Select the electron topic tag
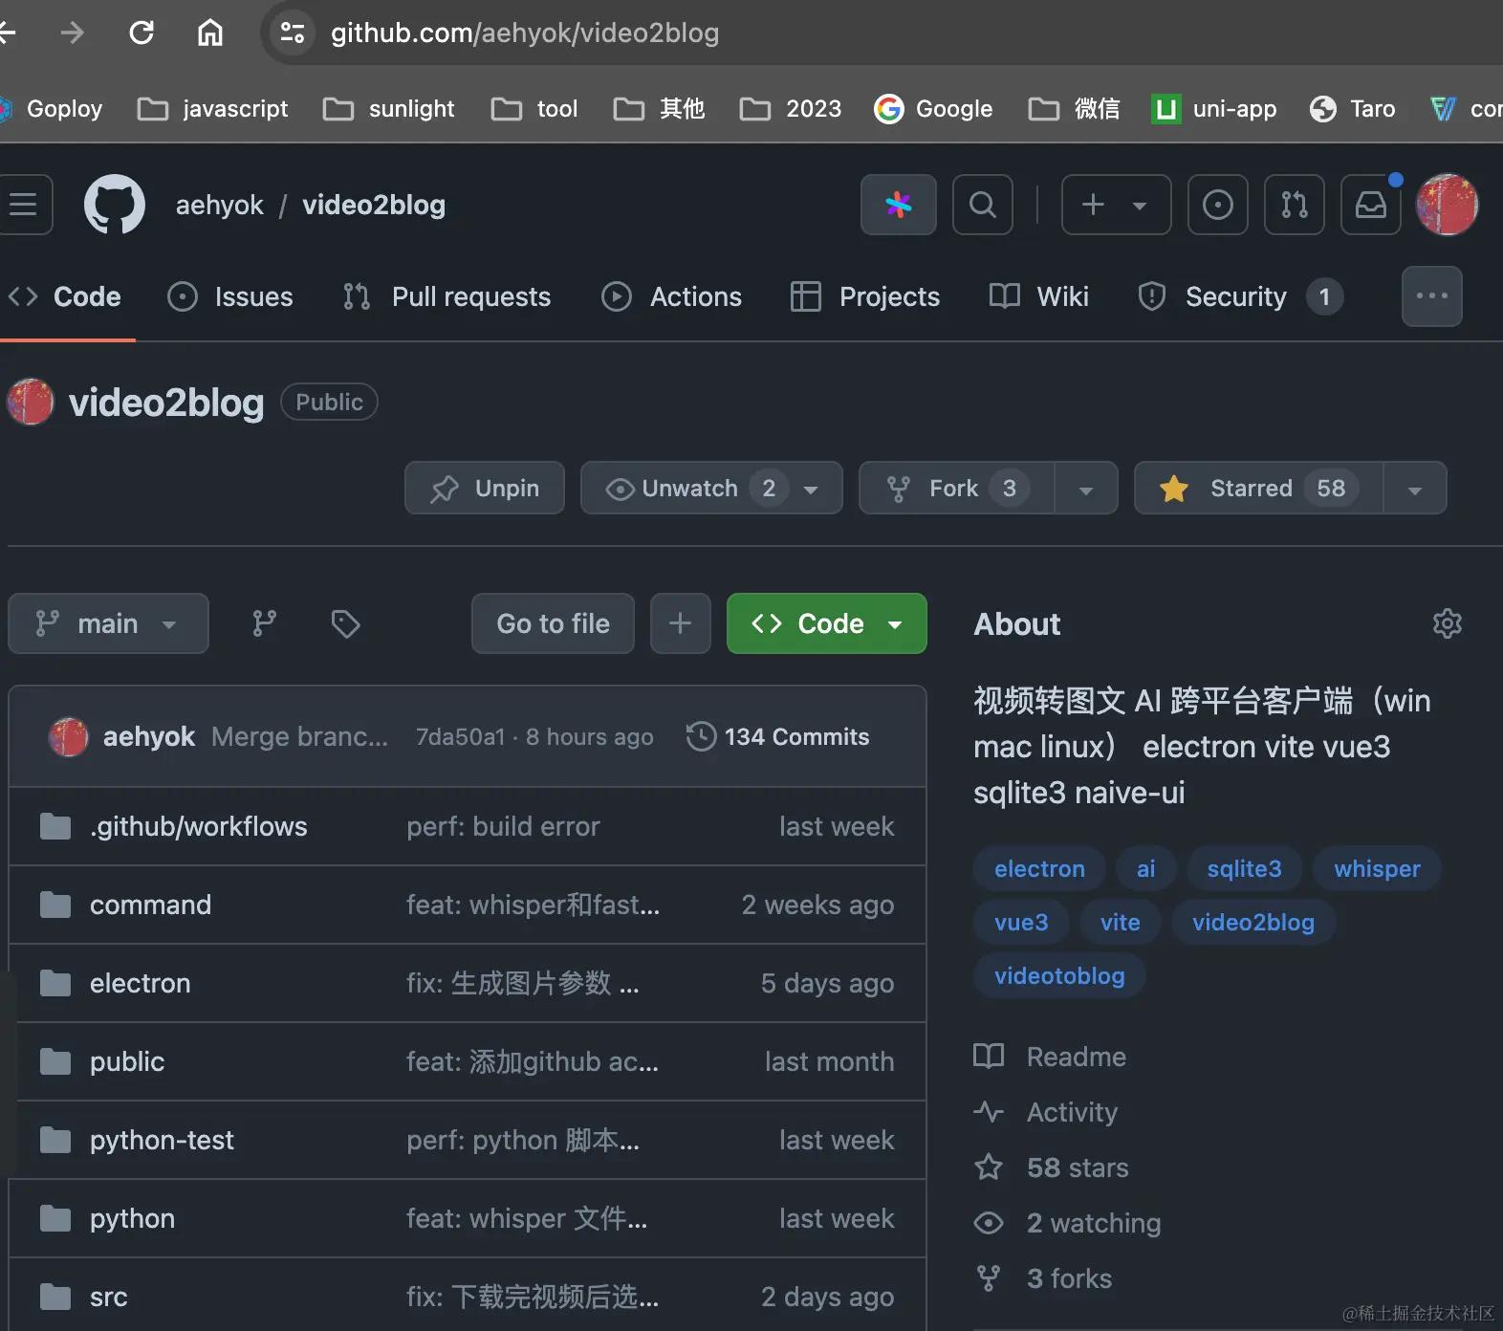The width and height of the screenshot is (1503, 1331). pyautogui.click(x=1039, y=868)
